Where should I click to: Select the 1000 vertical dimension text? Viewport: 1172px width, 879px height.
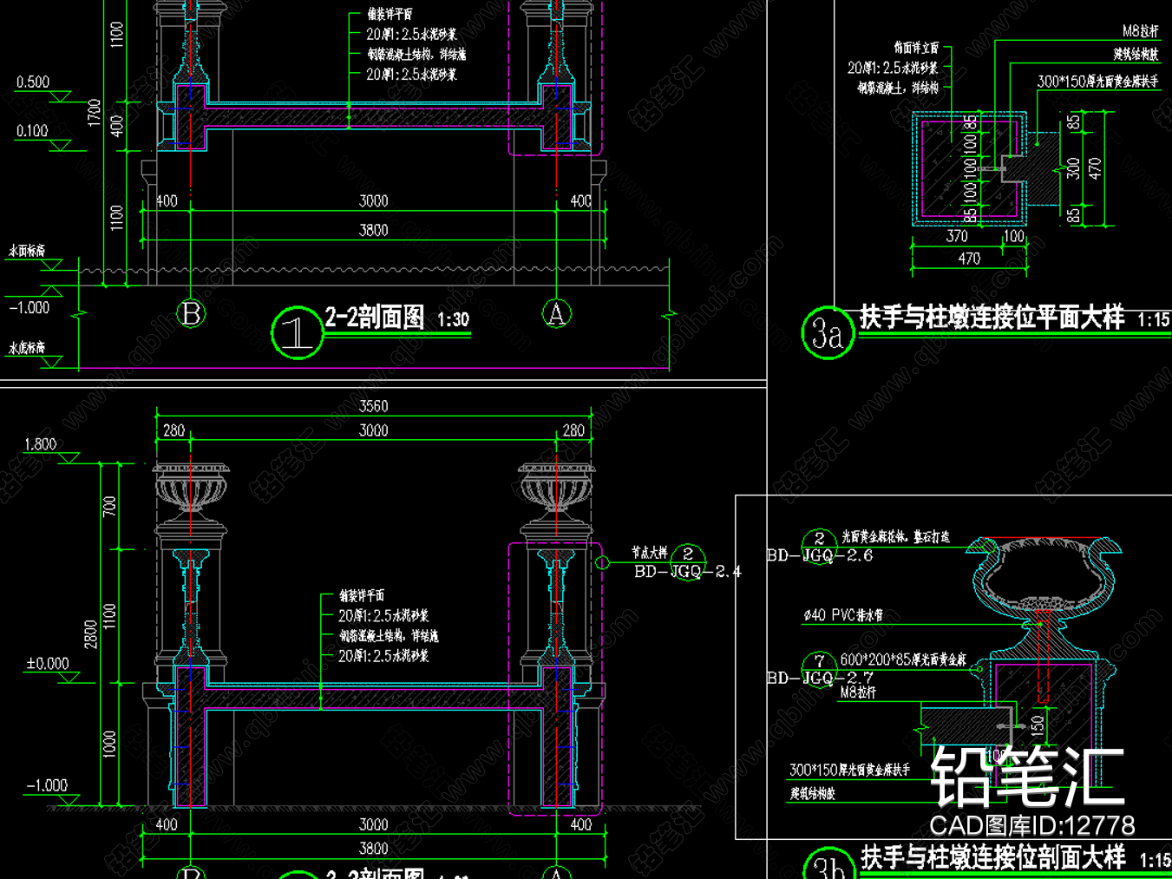pos(108,745)
